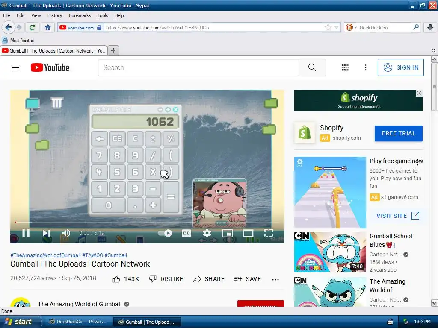Click VISIT SITE on the game ad
Viewport: 438px width, 328px height.
pyautogui.click(x=398, y=216)
